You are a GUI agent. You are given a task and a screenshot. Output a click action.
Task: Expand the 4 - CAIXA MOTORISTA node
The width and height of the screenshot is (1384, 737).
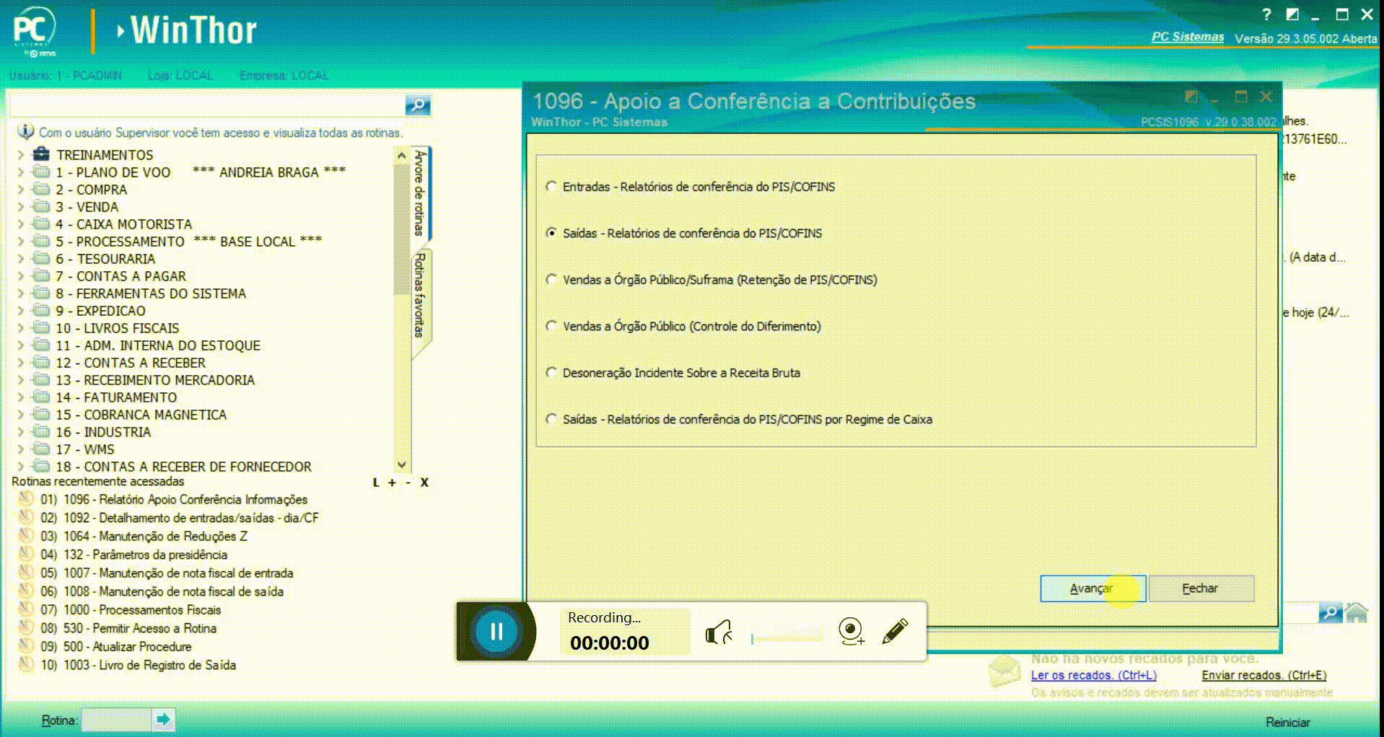(20, 224)
